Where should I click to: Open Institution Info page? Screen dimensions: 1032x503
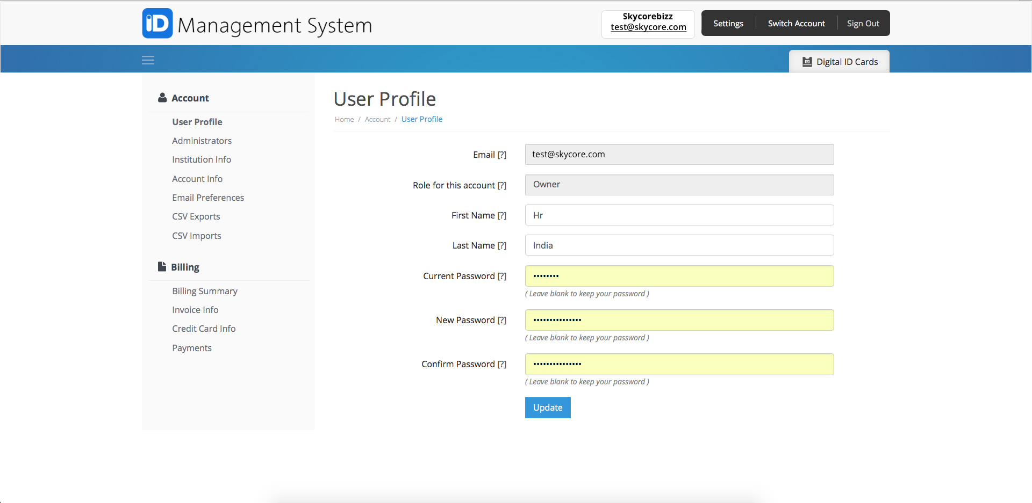pyautogui.click(x=202, y=159)
